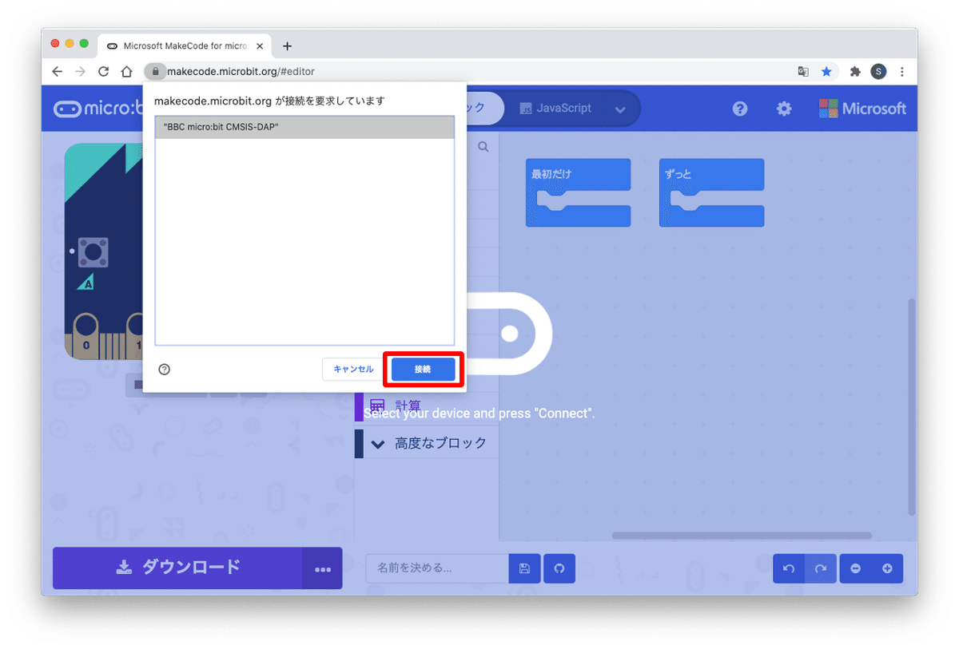Open the editor settings gear
959x649 pixels.
784,109
